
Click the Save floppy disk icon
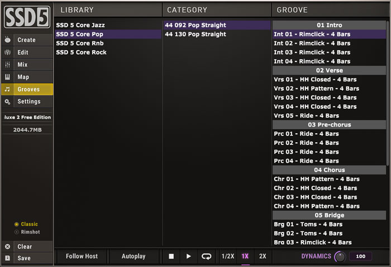[x=8, y=258]
